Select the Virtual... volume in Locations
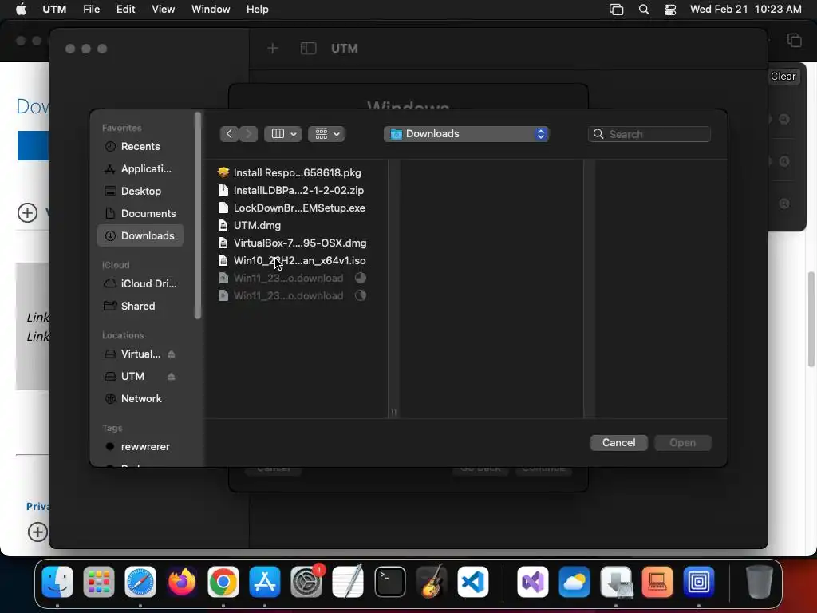The height and width of the screenshot is (613, 817). 132,354
